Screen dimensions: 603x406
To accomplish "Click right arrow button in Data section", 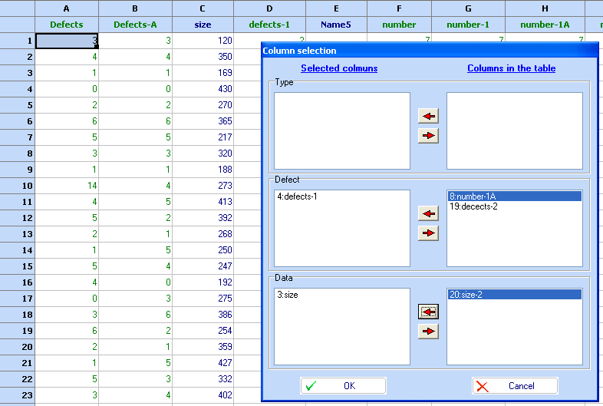I will [428, 332].
